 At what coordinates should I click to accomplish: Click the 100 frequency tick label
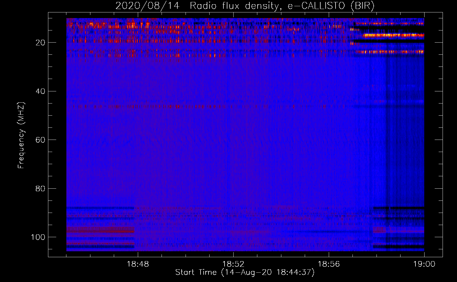(38, 237)
